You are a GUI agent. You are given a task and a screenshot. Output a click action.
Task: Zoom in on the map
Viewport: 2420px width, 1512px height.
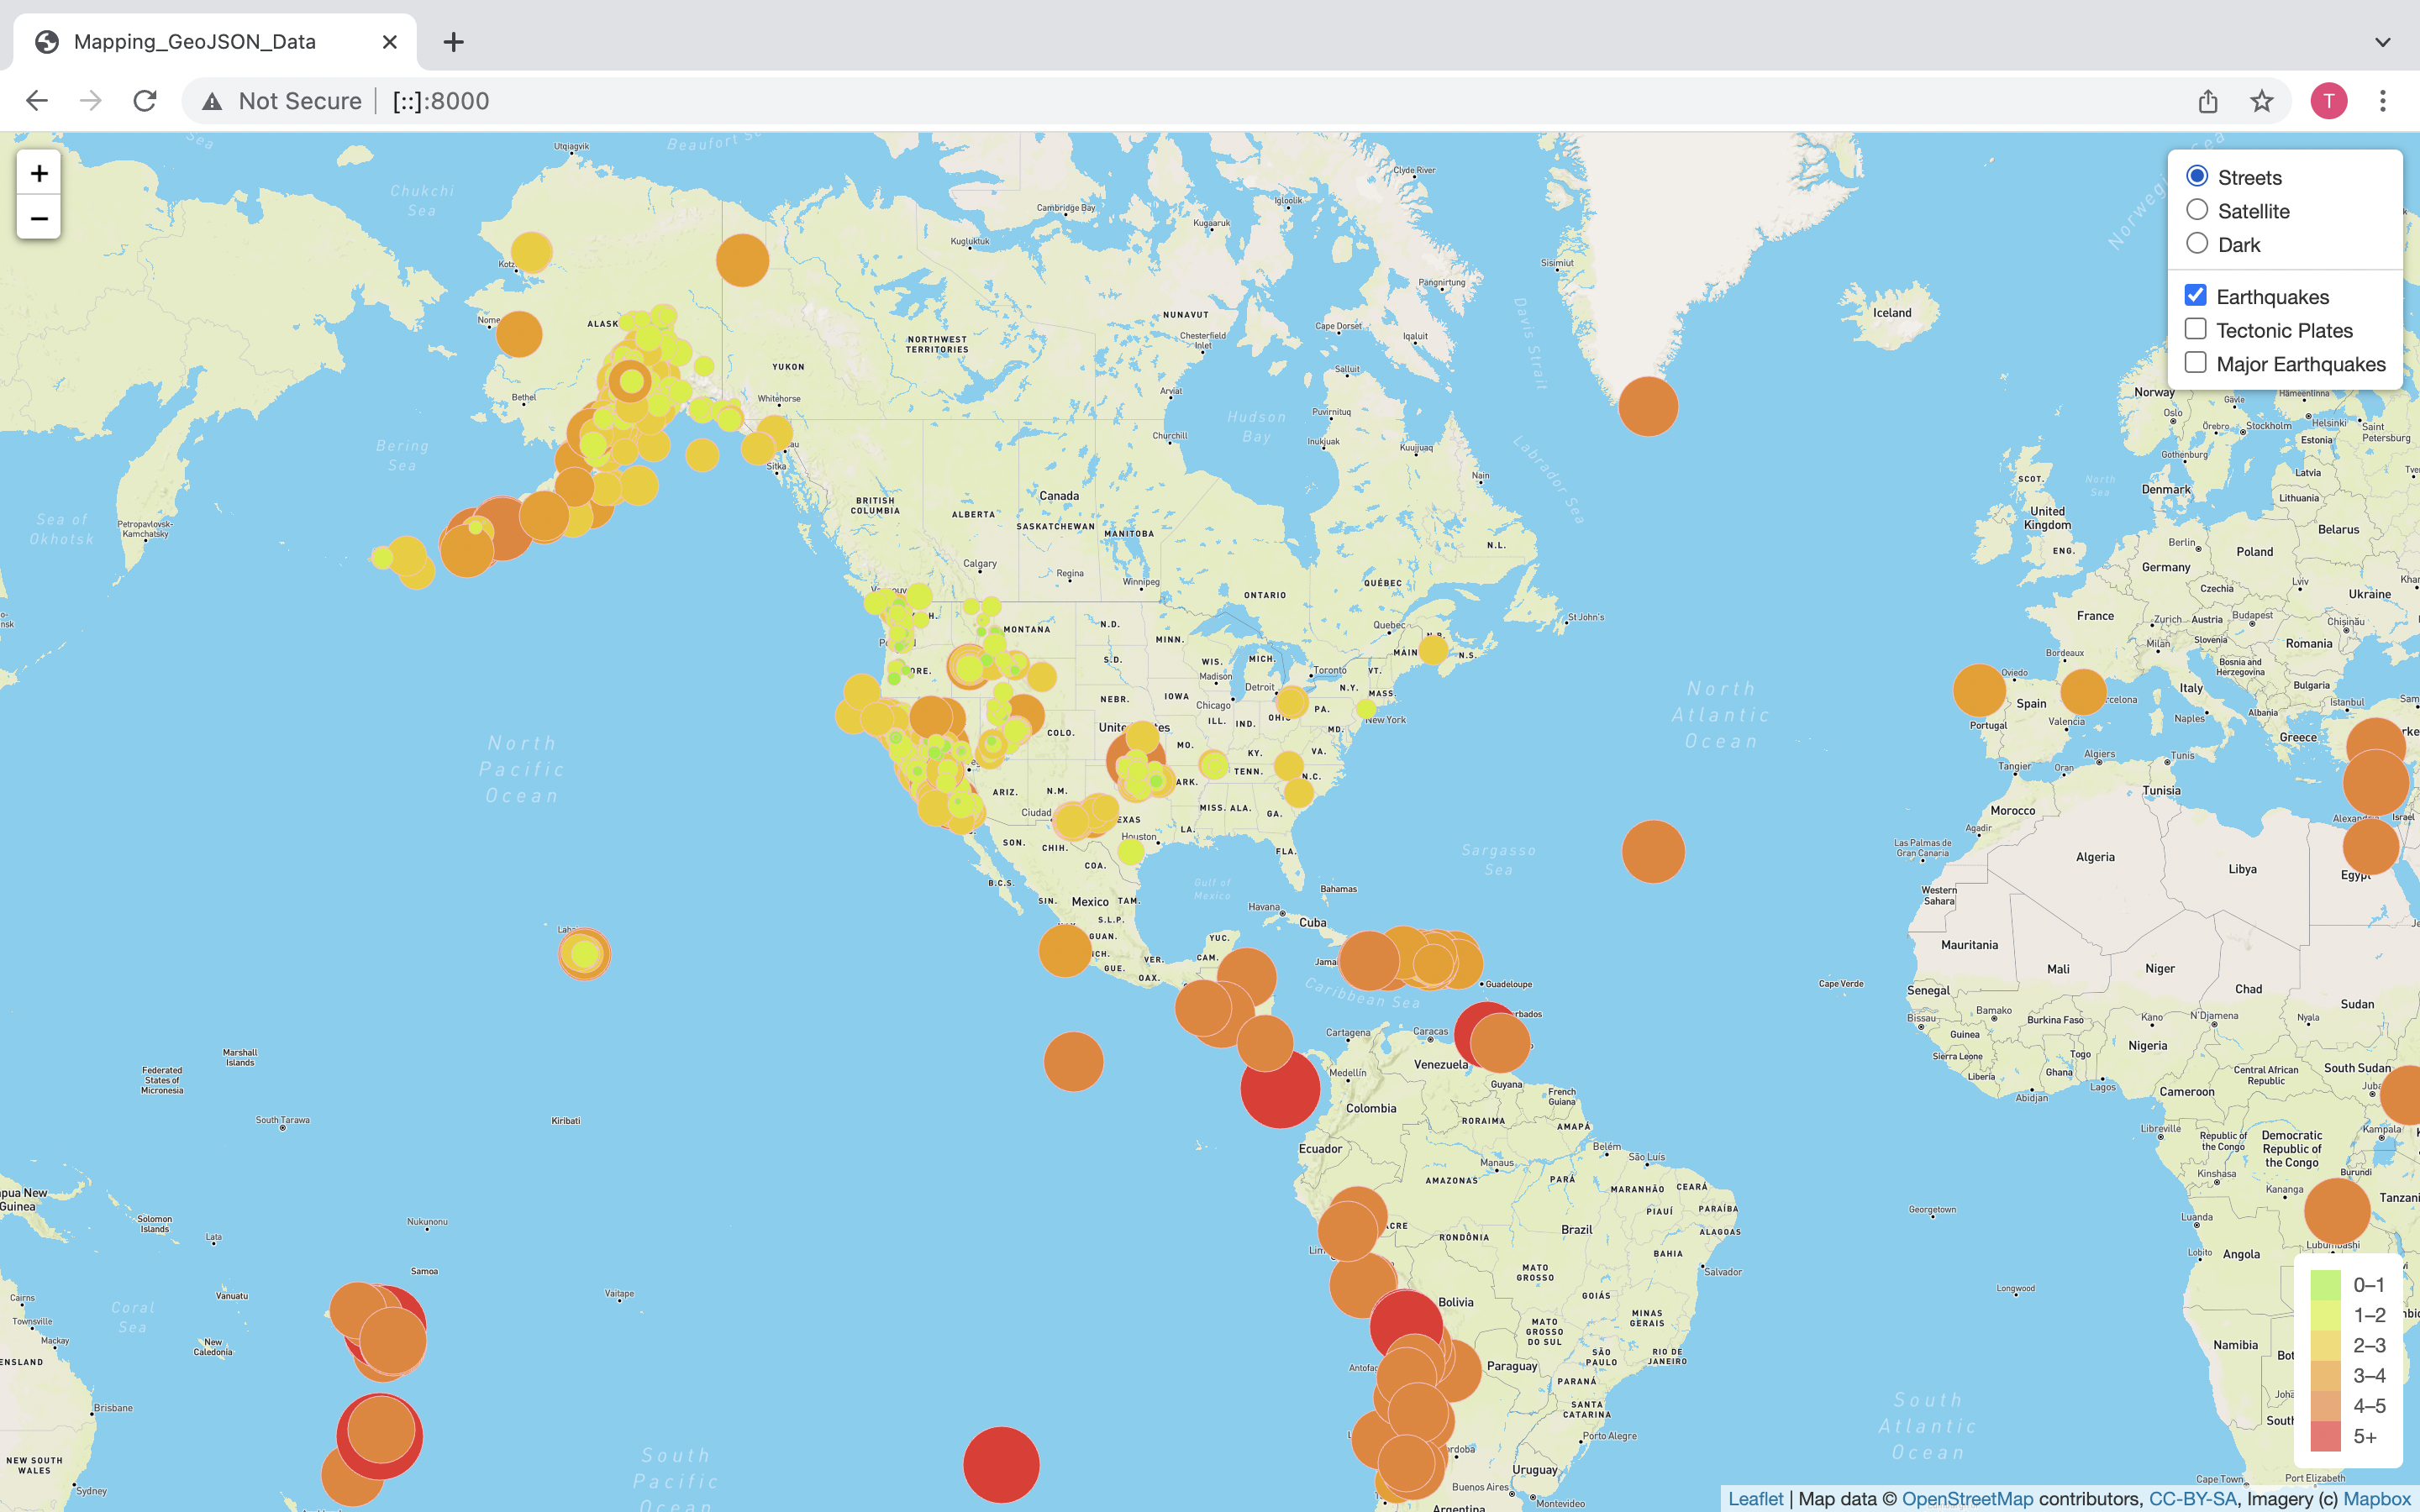click(x=39, y=173)
